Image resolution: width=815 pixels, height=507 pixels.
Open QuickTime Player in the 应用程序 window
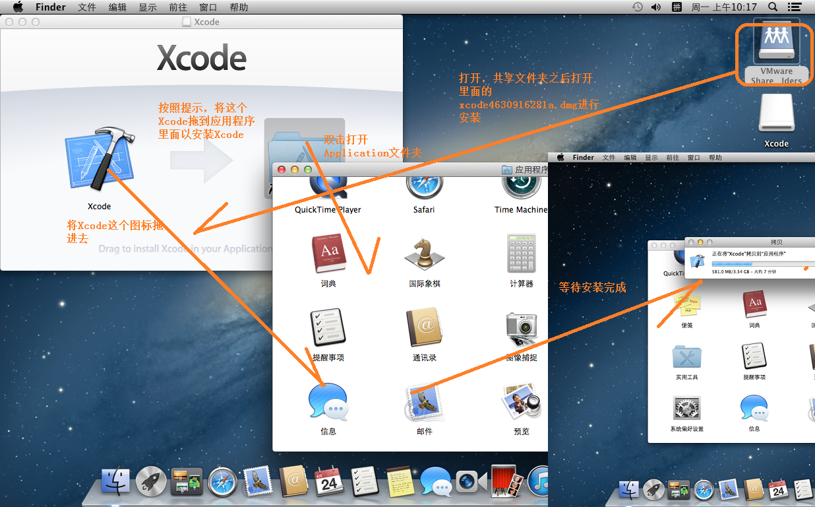point(328,186)
